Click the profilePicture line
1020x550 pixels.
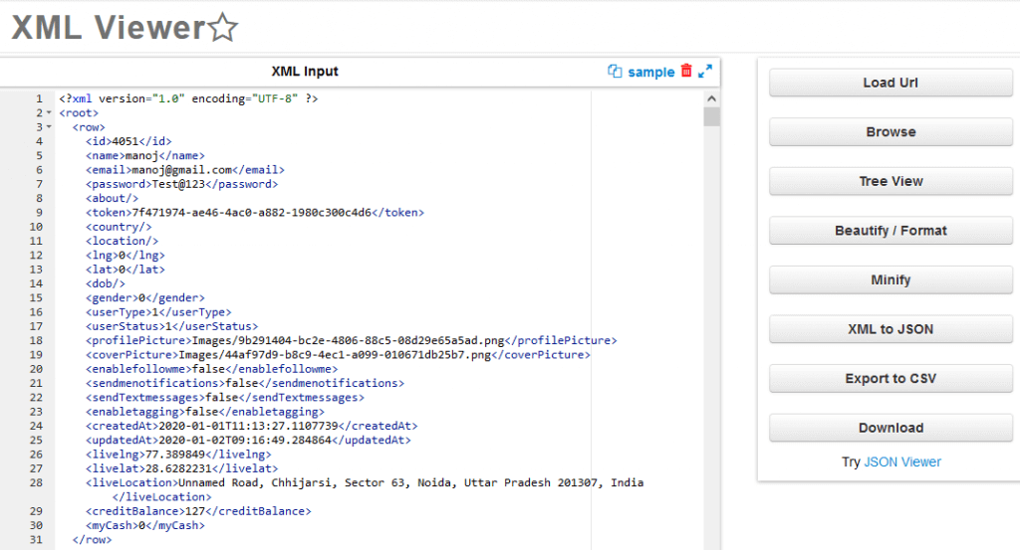click(352, 341)
